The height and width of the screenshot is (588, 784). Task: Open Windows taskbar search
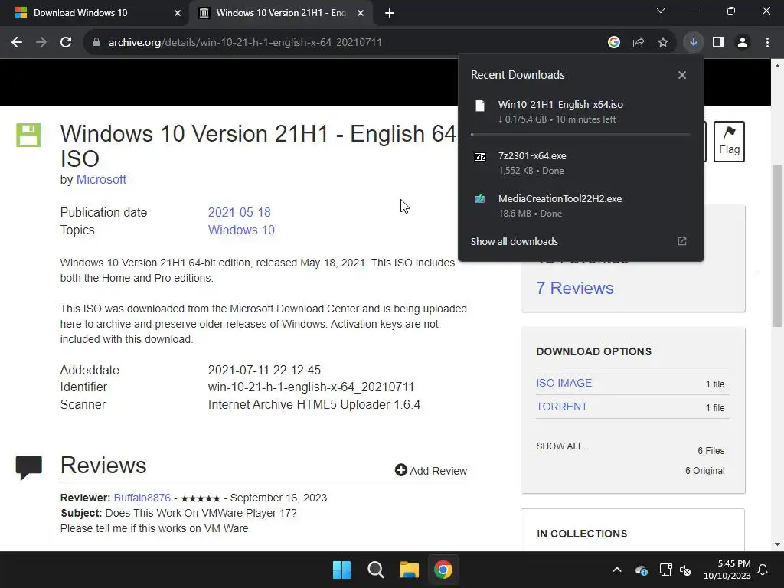tap(375, 570)
